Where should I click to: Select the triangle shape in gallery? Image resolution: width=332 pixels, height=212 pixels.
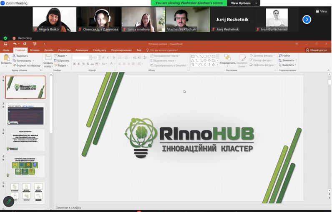(x=192, y=60)
